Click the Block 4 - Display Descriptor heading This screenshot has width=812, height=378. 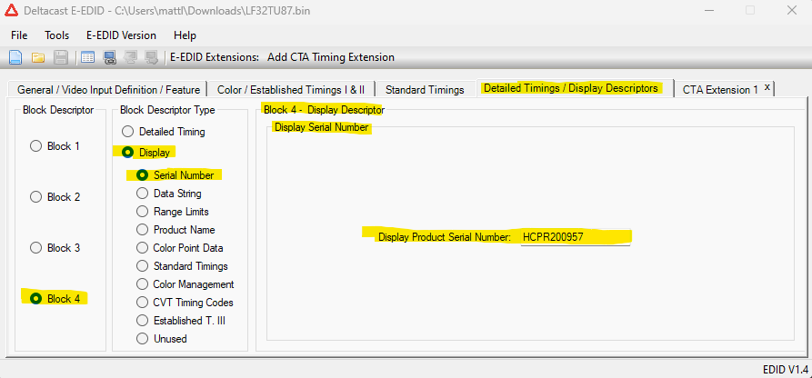coord(324,110)
